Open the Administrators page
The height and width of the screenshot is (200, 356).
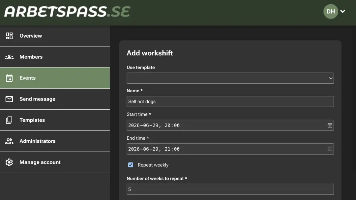click(55, 141)
